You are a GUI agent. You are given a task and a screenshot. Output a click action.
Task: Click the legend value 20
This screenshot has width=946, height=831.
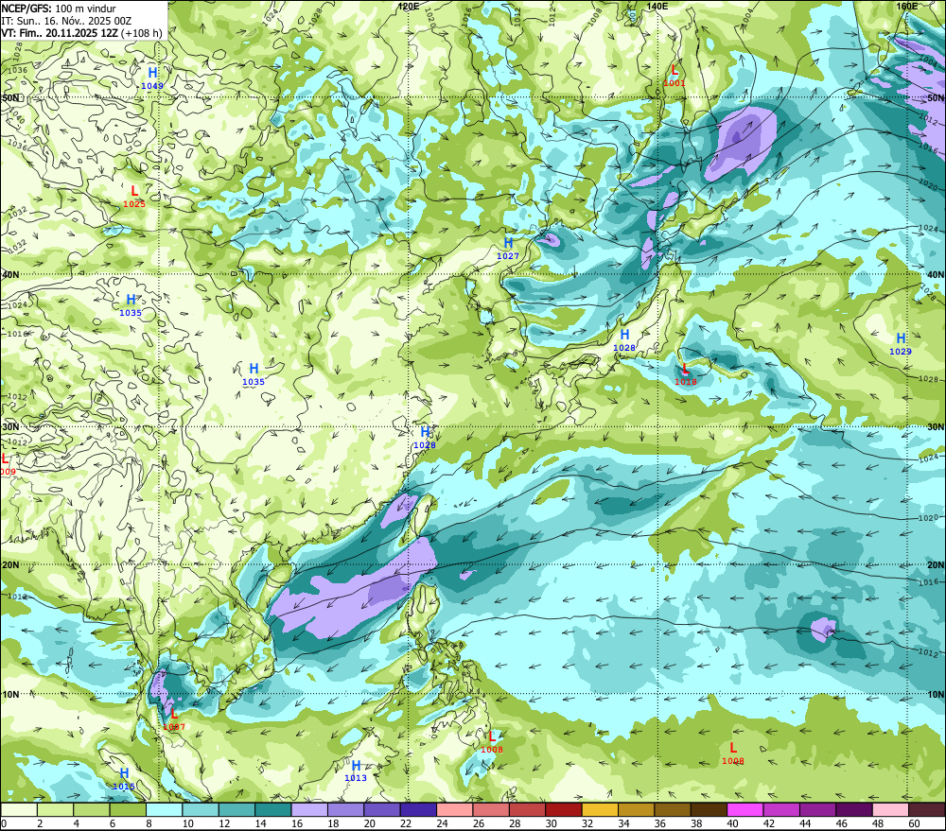[369, 823]
